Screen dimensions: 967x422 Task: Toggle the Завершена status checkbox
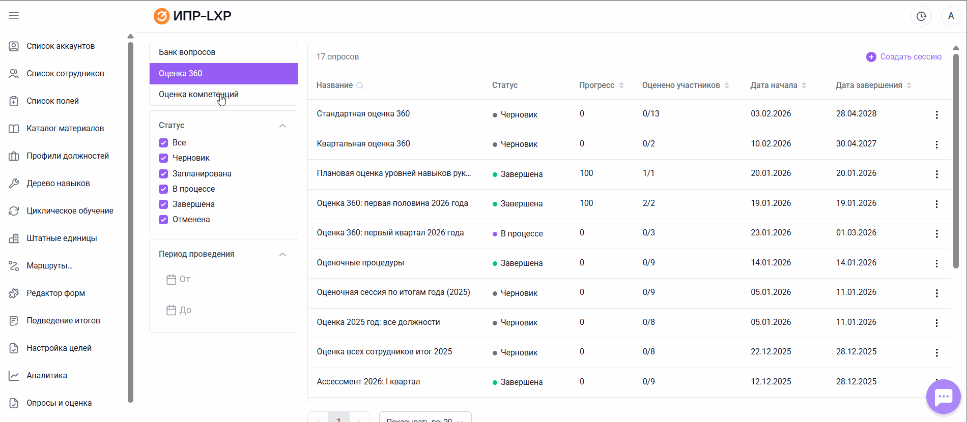pos(163,204)
